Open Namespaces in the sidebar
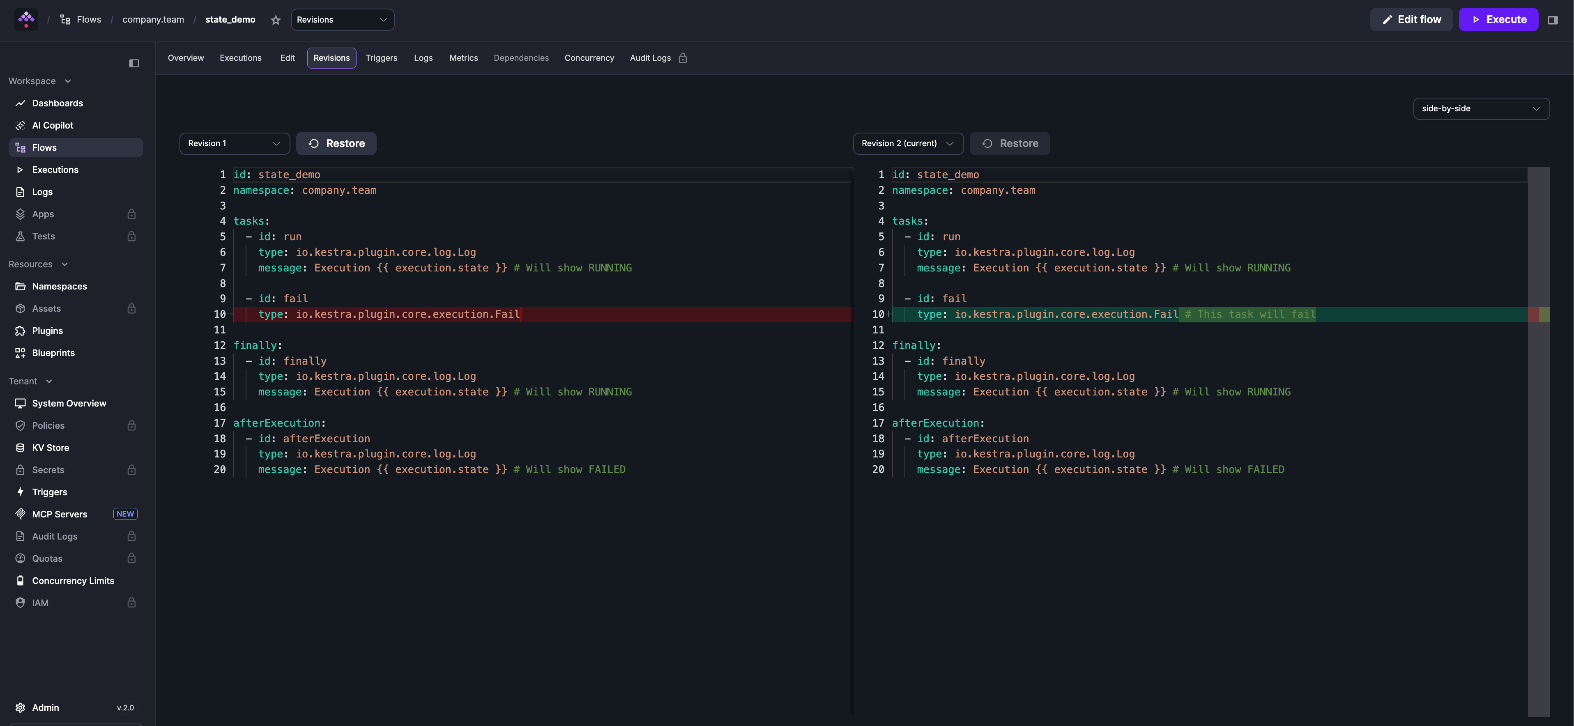The height and width of the screenshot is (726, 1574). click(76, 286)
